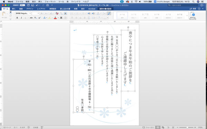Open the font size dropdown
Viewport: 207px width, 129px height.
coord(38,13)
